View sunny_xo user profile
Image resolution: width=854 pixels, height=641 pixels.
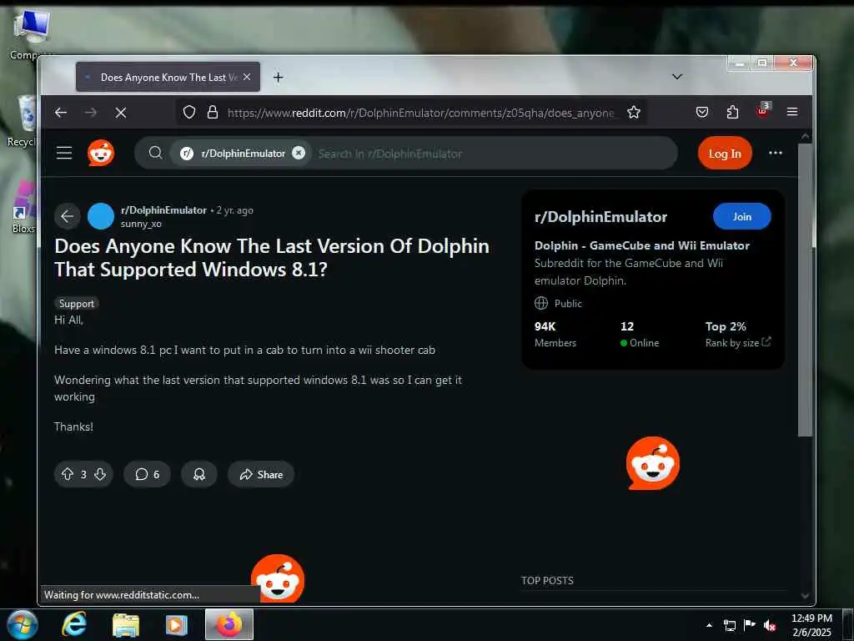click(x=141, y=224)
